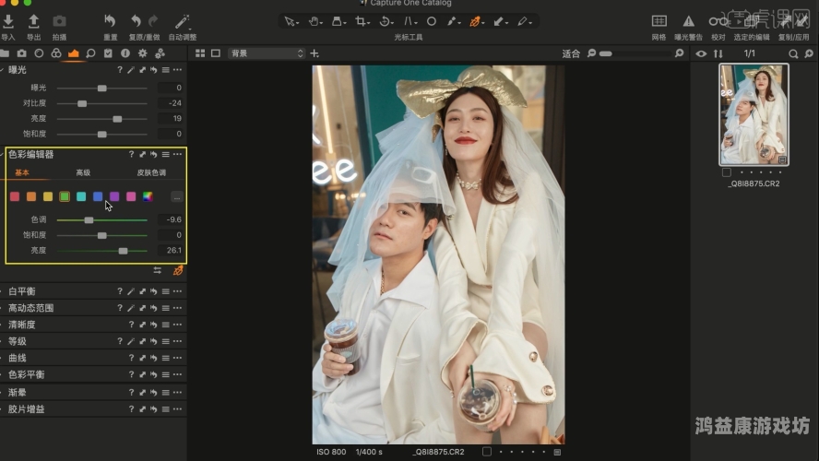Click the color picker eyedropper below Color Editor
The image size is (819, 461).
pos(178,270)
